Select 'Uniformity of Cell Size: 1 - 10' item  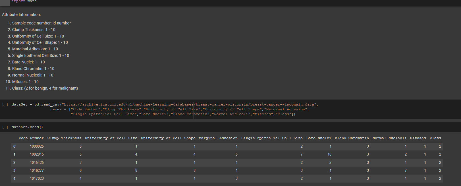tap(38, 36)
